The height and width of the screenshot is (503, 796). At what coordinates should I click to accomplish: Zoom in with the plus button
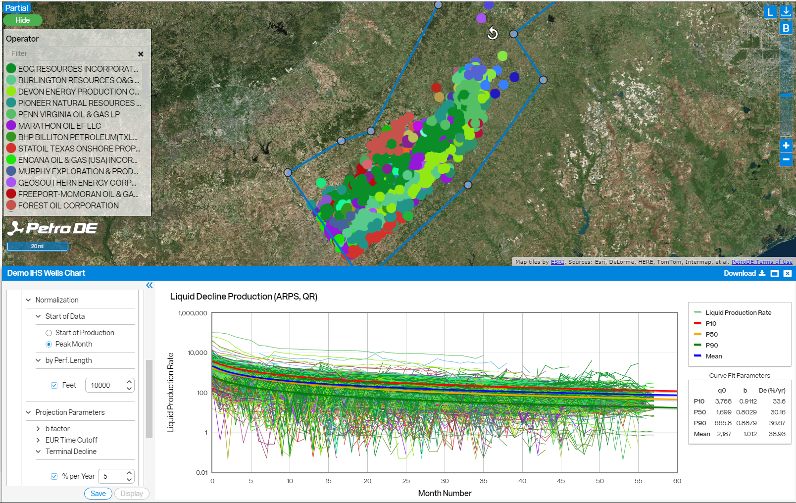pos(786,146)
